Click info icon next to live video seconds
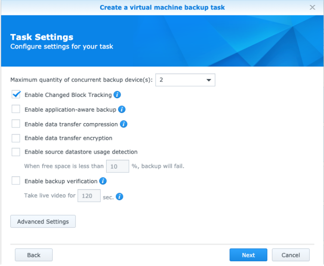Viewport: 324px width, 266px height. tap(119, 196)
